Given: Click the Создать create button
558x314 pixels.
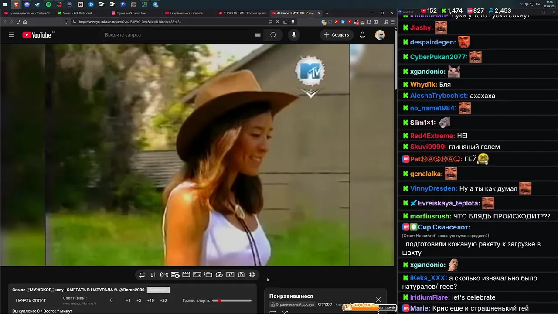Looking at the screenshot, I should click(x=337, y=35).
